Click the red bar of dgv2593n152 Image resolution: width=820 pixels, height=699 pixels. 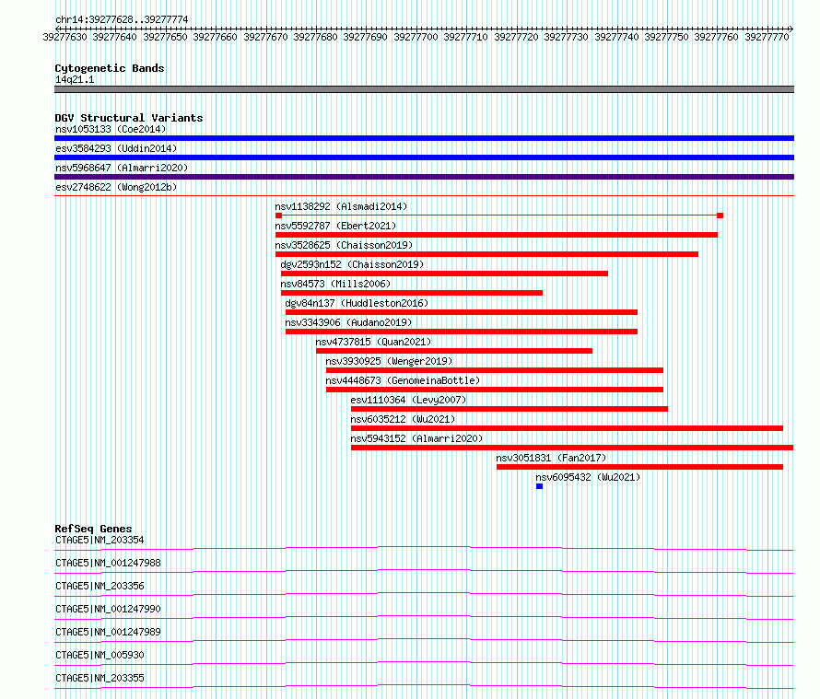point(444,274)
